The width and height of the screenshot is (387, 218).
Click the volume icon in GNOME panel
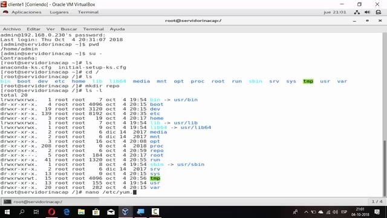click(367, 12)
